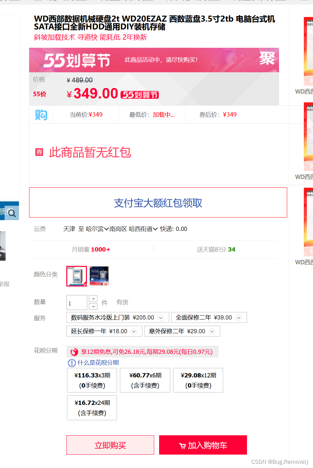Screen dimensions: 313x468
Task: Click the 此商品暂无红包 text
Action: [90, 152]
